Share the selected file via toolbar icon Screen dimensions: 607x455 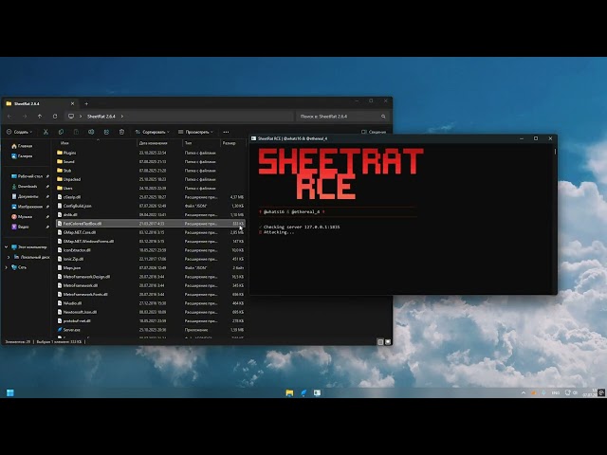pos(106,132)
